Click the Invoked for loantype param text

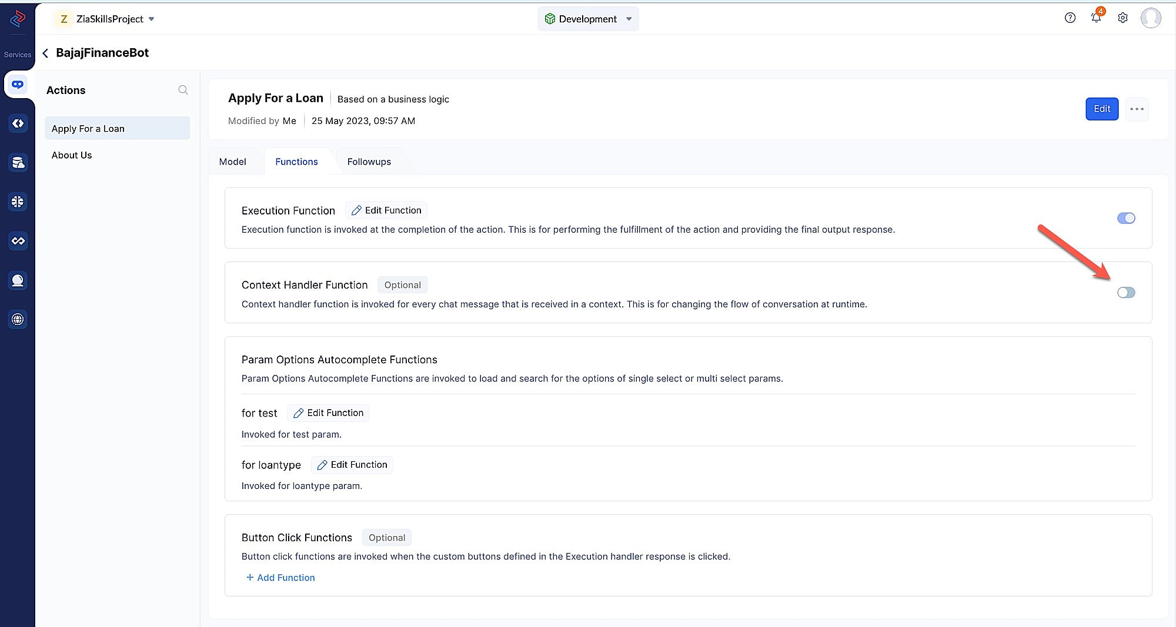(302, 486)
